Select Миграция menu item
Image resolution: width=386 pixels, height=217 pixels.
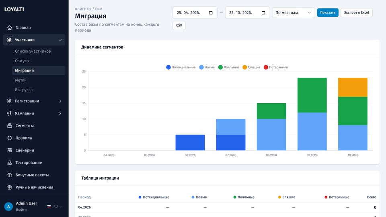click(x=39, y=70)
